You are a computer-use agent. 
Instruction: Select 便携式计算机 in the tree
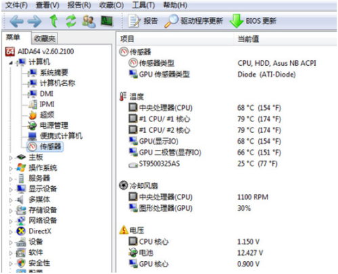61,136
